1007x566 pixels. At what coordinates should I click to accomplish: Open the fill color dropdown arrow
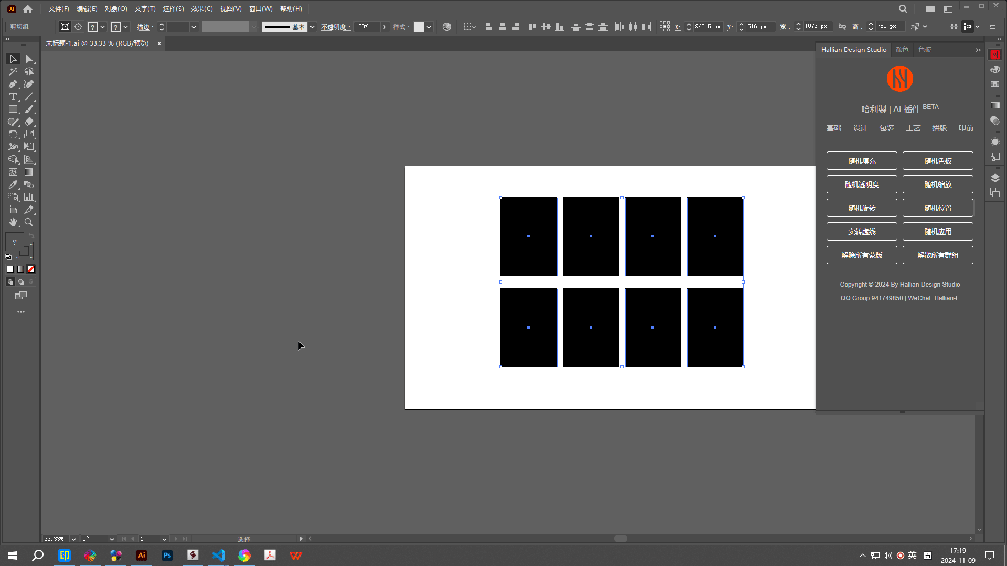click(x=103, y=27)
